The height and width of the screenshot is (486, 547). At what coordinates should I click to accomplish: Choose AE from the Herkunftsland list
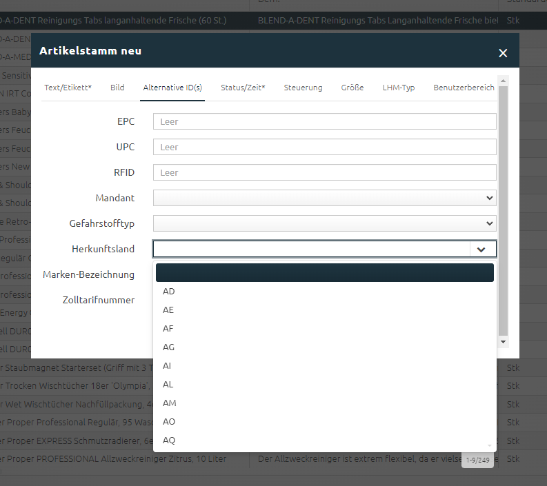(324, 310)
